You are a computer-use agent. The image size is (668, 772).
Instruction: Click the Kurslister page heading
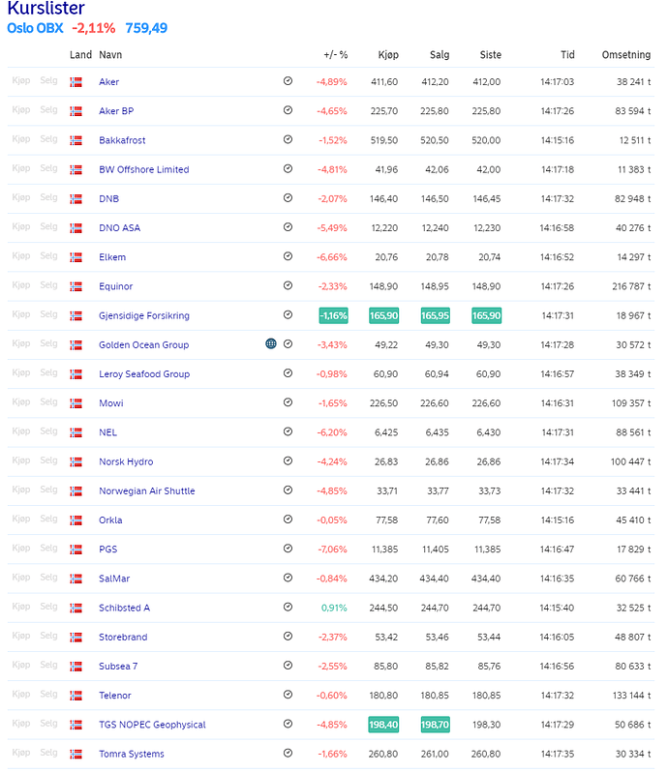point(46,8)
